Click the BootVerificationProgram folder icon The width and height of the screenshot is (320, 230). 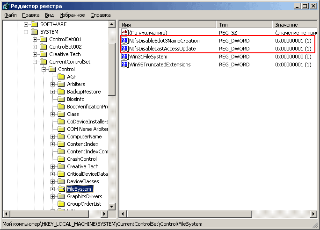61,107
